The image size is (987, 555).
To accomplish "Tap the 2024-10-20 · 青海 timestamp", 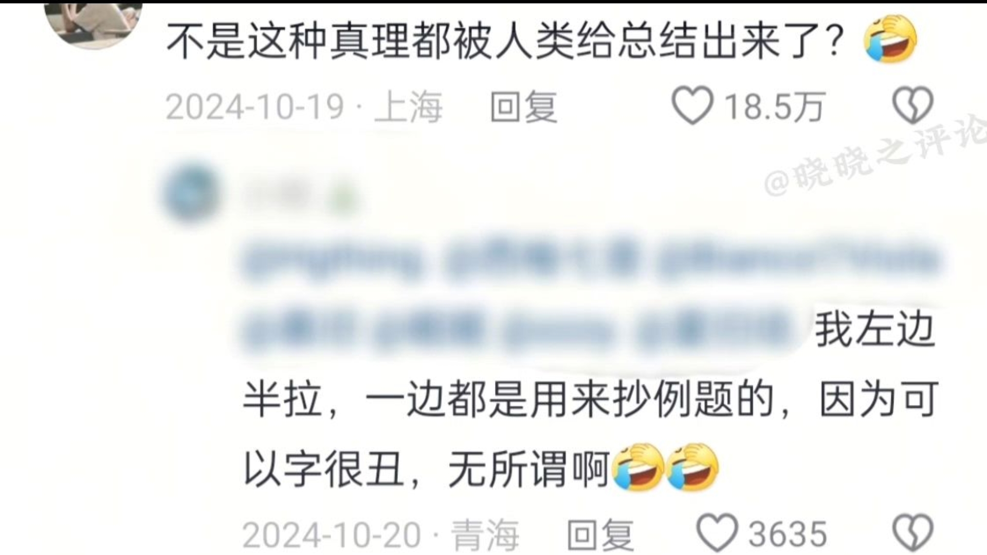I will point(380,535).
